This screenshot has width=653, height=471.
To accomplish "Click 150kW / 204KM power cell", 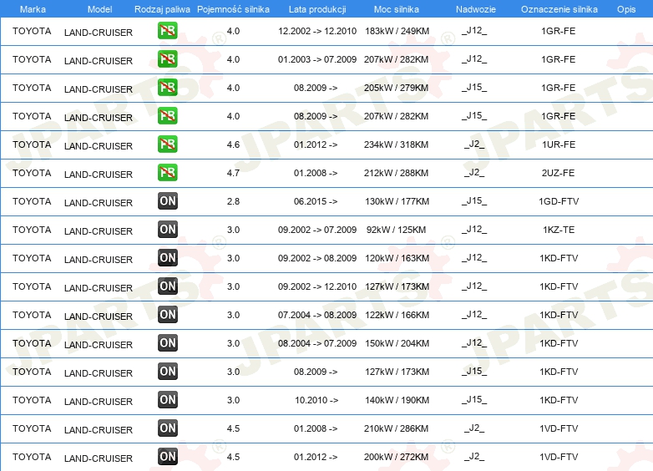I will pyautogui.click(x=397, y=343).
